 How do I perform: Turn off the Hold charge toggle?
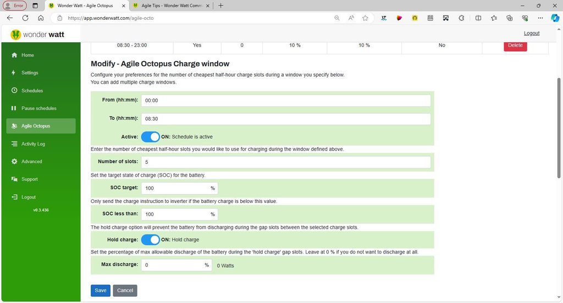coord(150,240)
